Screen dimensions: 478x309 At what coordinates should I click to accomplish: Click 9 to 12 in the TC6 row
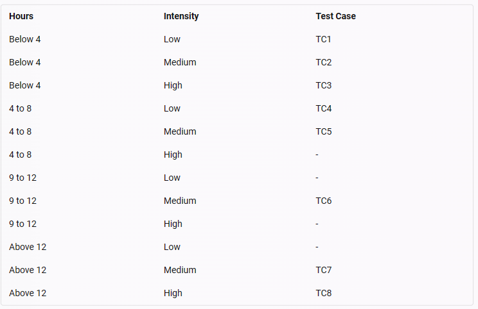tap(23, 201)
